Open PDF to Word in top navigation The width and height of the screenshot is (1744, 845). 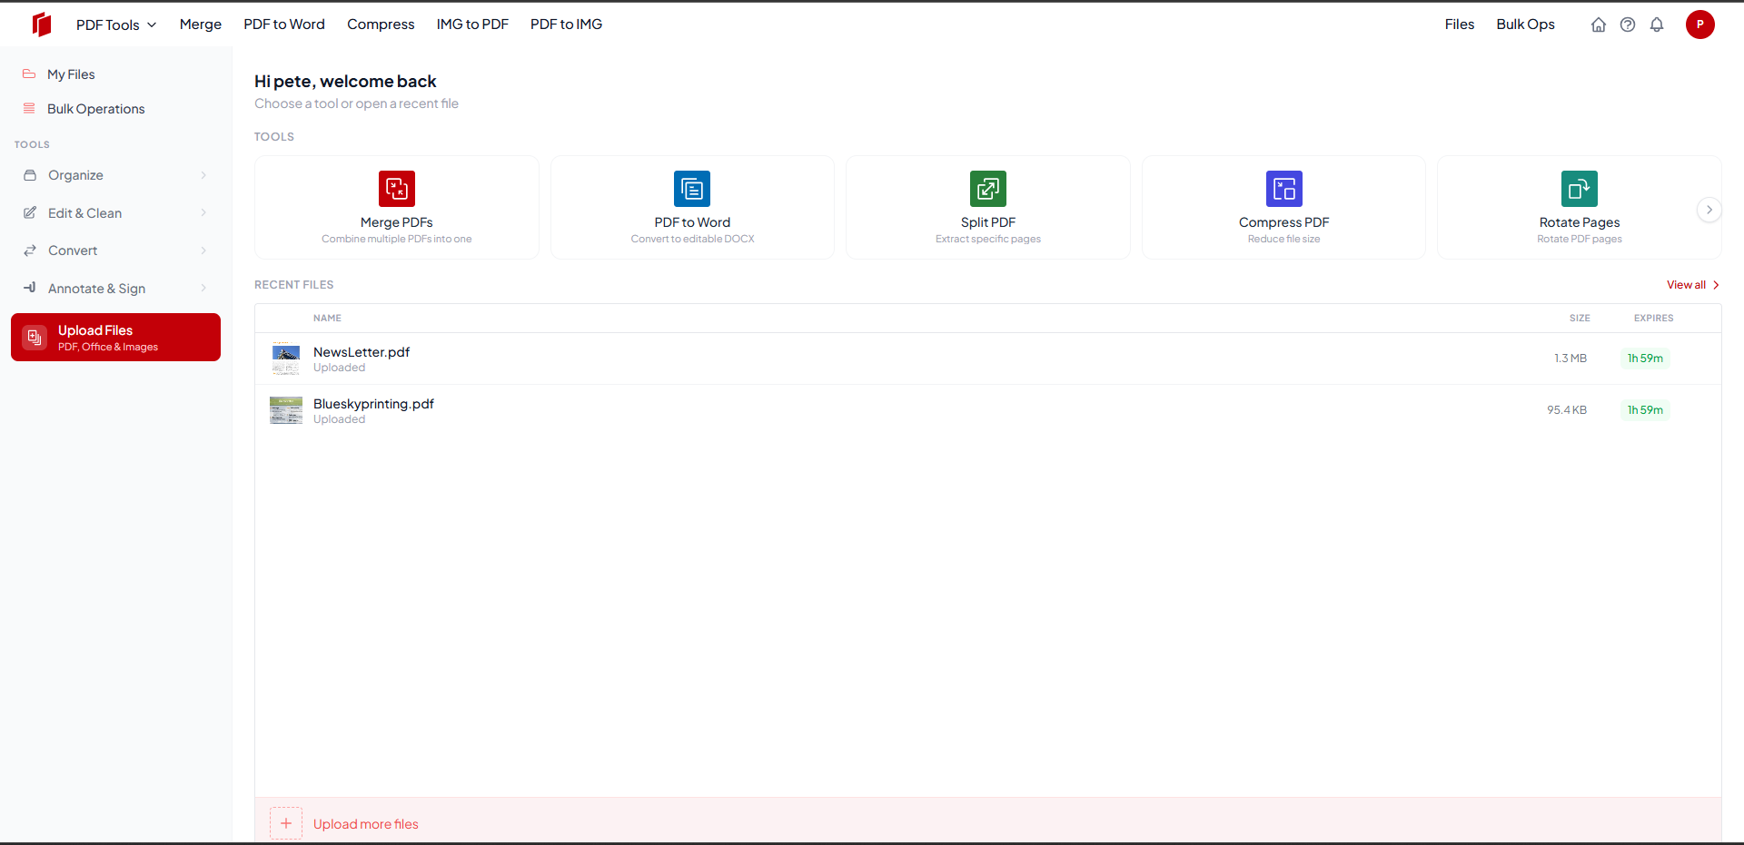tap(284, 25)
